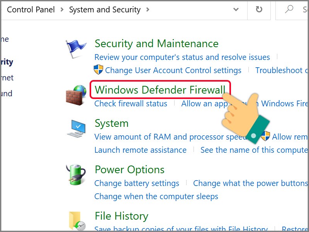Click the shield icon next to Allow remote access
The image size is (309, 232).
(x=266, y=137)
